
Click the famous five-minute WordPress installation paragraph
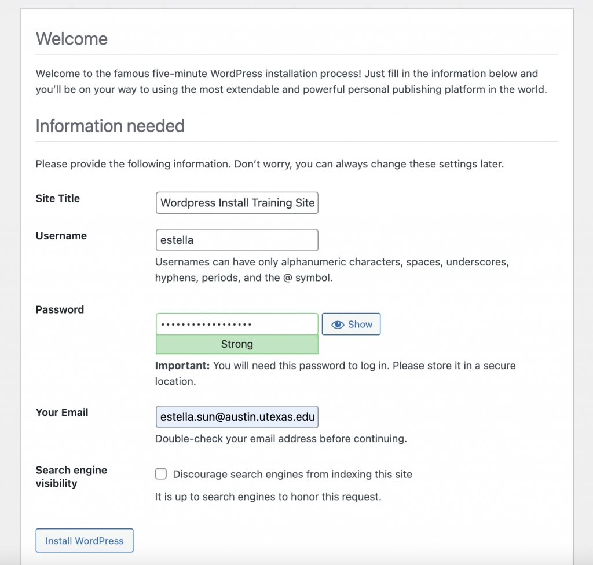tap(291, 81)
